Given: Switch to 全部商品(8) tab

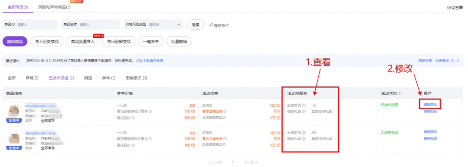Looking at the screenshot, I should click(18, 7).
